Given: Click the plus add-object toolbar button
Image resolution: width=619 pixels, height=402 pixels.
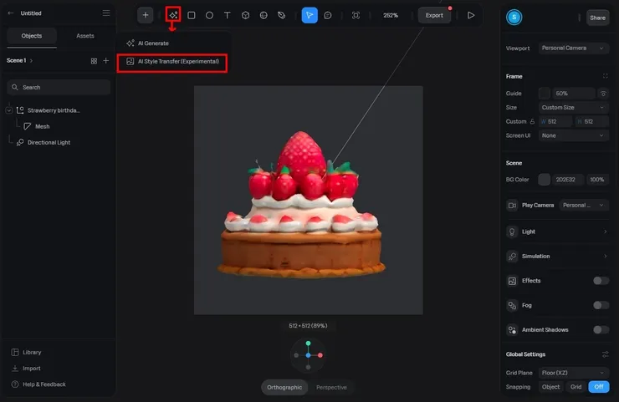Looking at the screenshot, I should 146,15.
